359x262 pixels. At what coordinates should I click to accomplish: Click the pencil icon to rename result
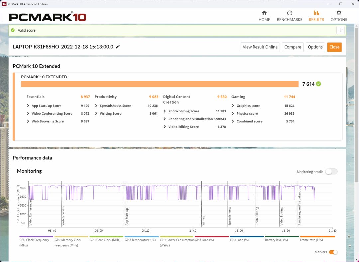tap(118, 47)
